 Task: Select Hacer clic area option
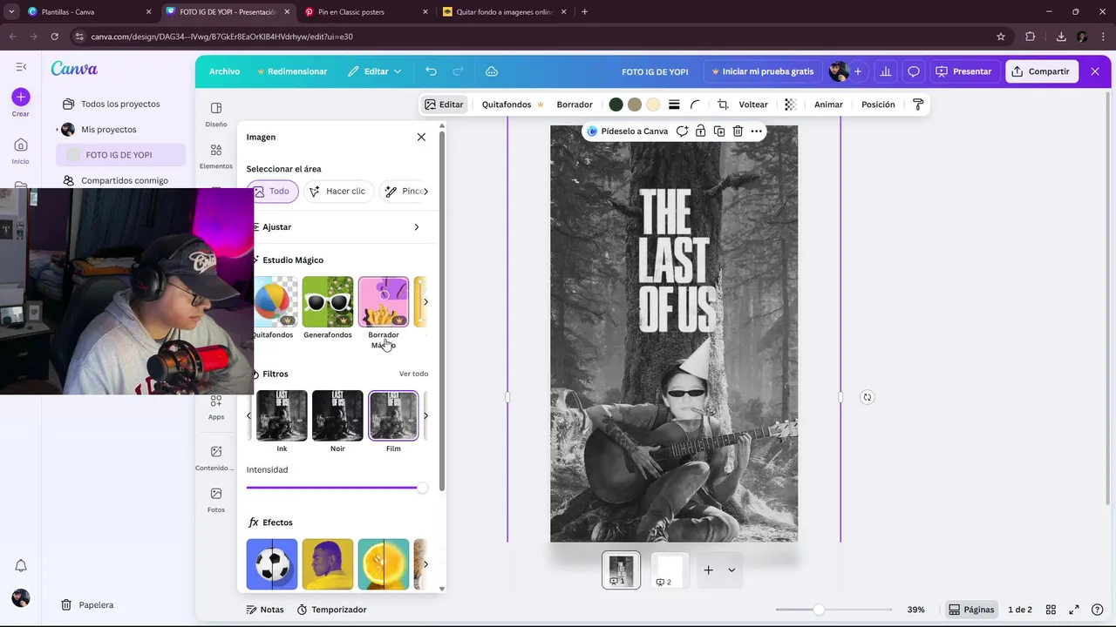pyautogui.click(x=338, y=192)
